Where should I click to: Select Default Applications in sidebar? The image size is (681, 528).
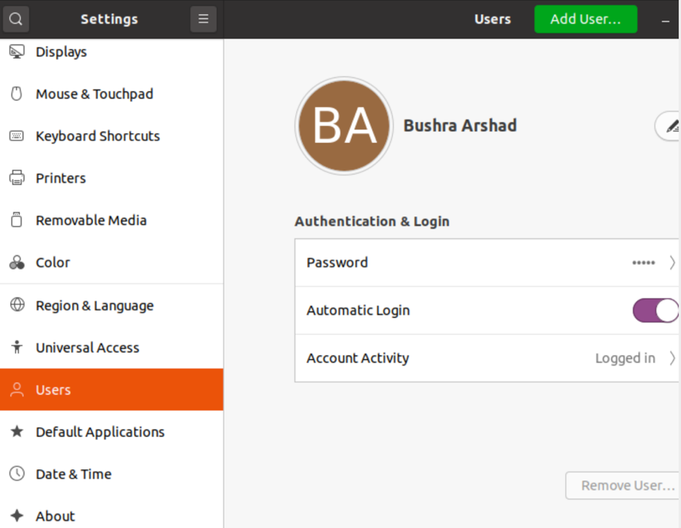coord(100,432)
